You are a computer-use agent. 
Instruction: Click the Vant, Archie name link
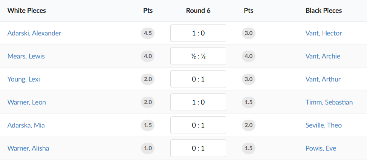pos(323,56)
